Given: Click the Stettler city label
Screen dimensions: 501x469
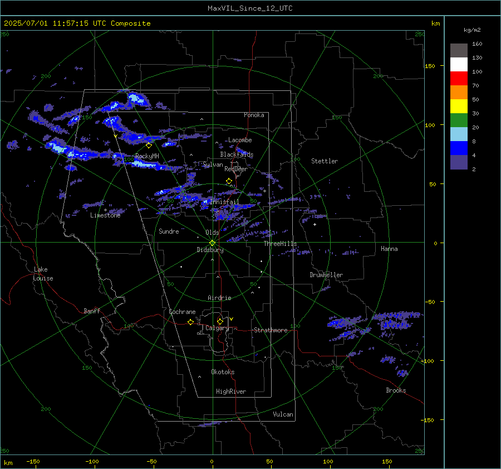Looking at the screenshot, I should point(325,161).
